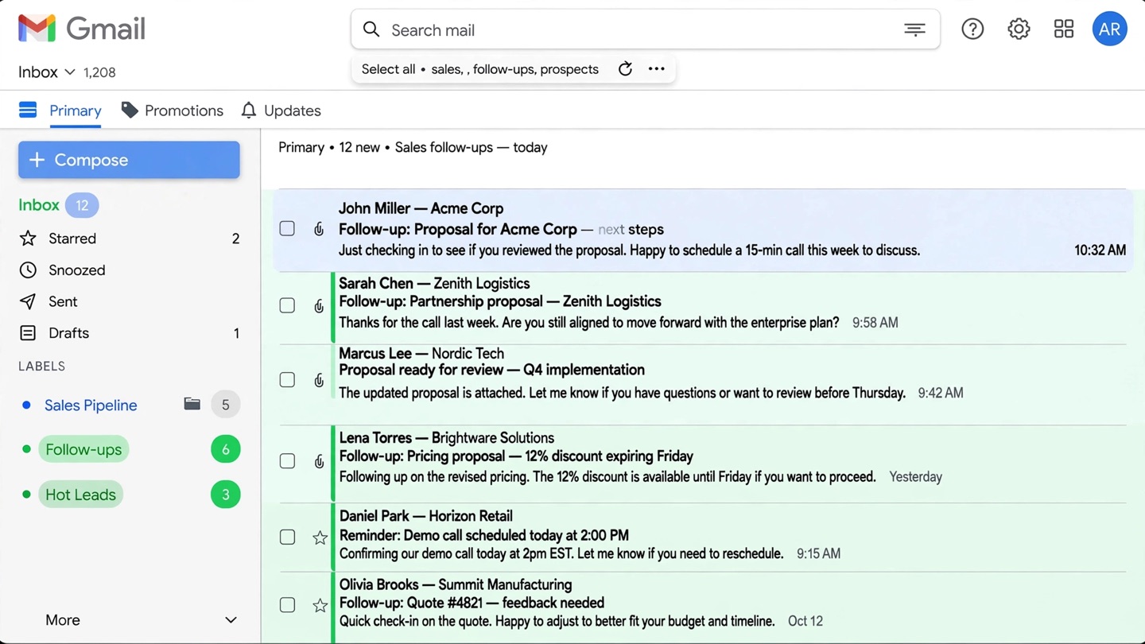
Task: Click the Sales Pipeline count badge 5
Action: tap(226, 405)
